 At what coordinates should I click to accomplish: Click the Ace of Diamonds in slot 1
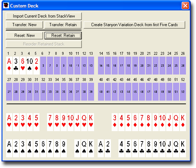(9, 66)
